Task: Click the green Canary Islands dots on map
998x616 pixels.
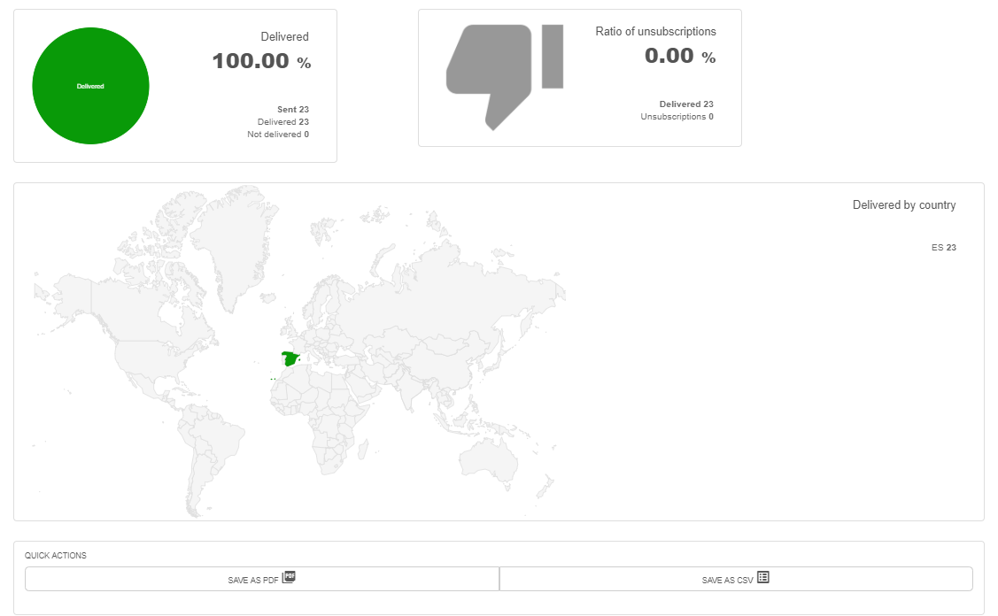Action: (273, 380)
